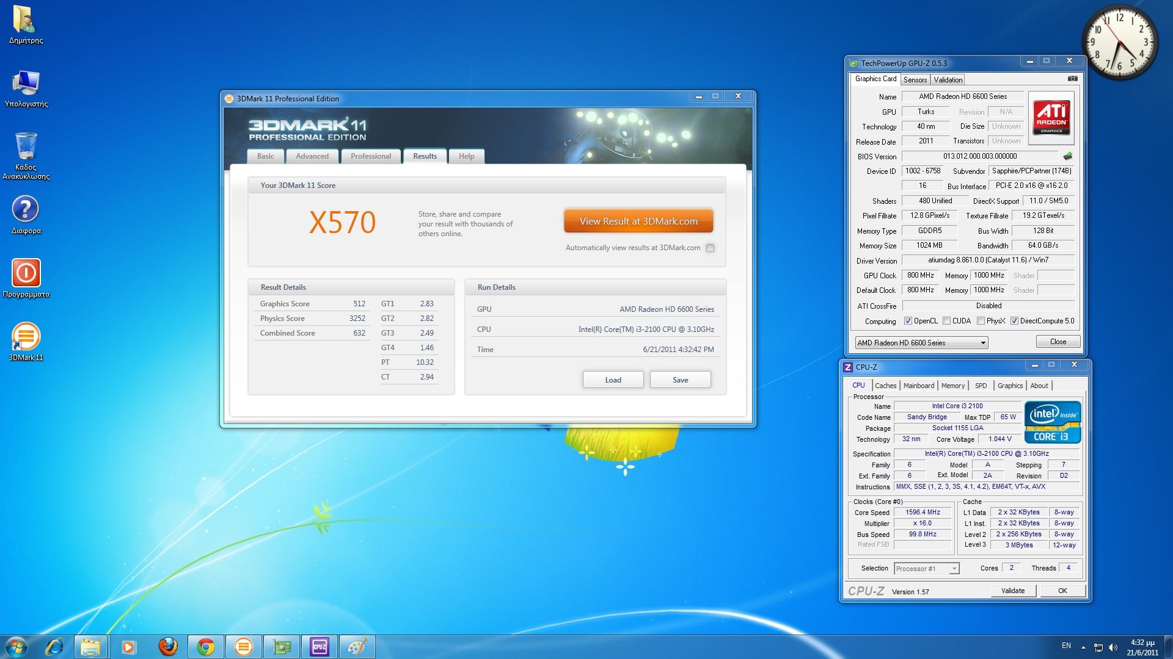Show hidden tray icons arrow
Image resolution: width=1173 pixels, height=659 pixels.
pos(1083,647)
